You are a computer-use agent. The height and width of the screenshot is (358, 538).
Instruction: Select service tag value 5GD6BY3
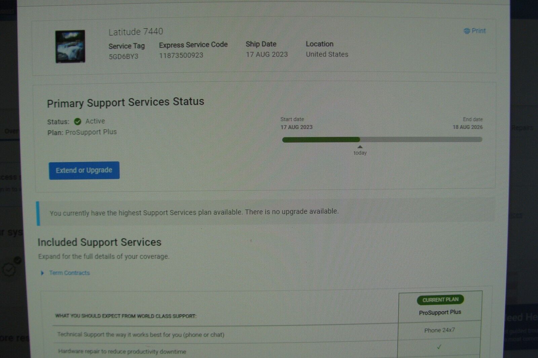(x=123, y=56)
